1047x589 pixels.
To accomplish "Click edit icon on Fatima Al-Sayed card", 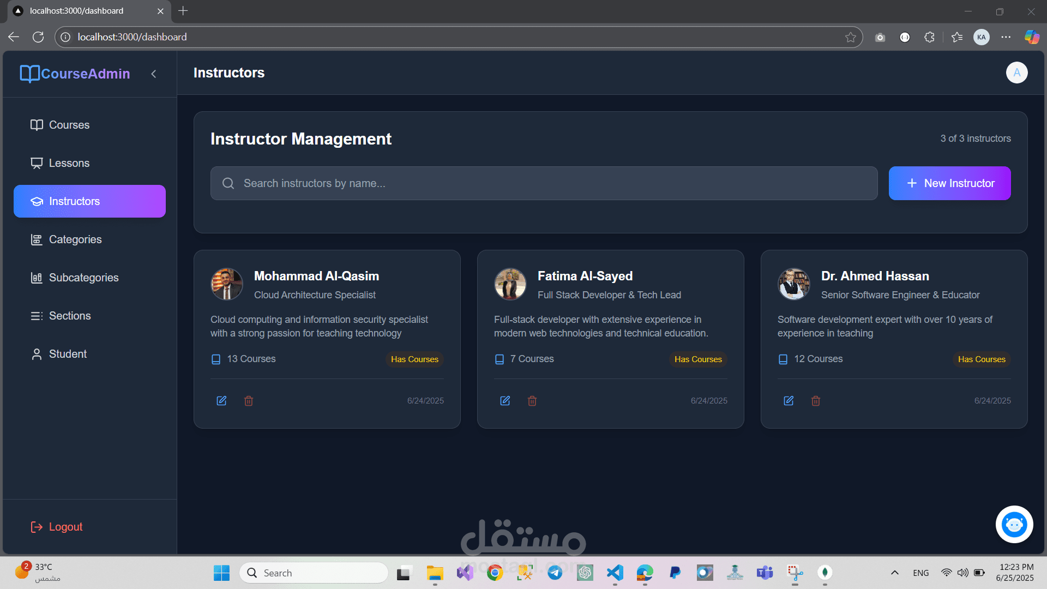I will click(505, 401).
